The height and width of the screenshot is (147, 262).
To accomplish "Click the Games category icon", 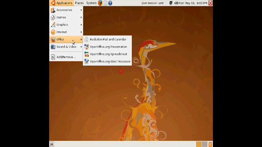I will tap(53, 17).
